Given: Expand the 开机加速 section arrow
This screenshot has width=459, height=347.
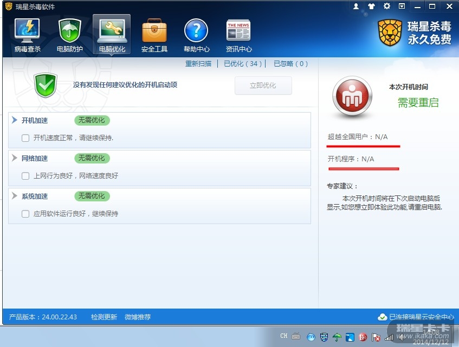Looking at the screenshot, I should [x=14, y=120].
